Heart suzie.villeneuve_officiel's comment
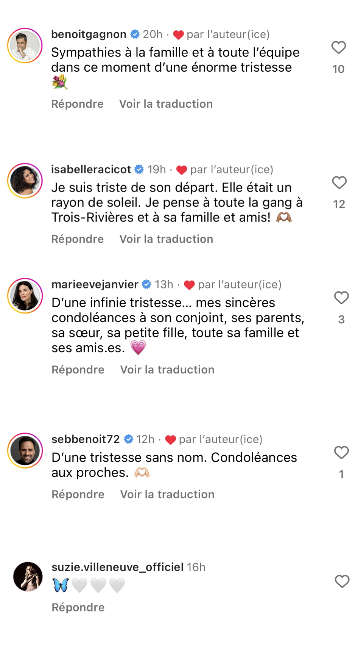Image resolution: width=355 pixels, height=649 pixels. tap(342, 582)
